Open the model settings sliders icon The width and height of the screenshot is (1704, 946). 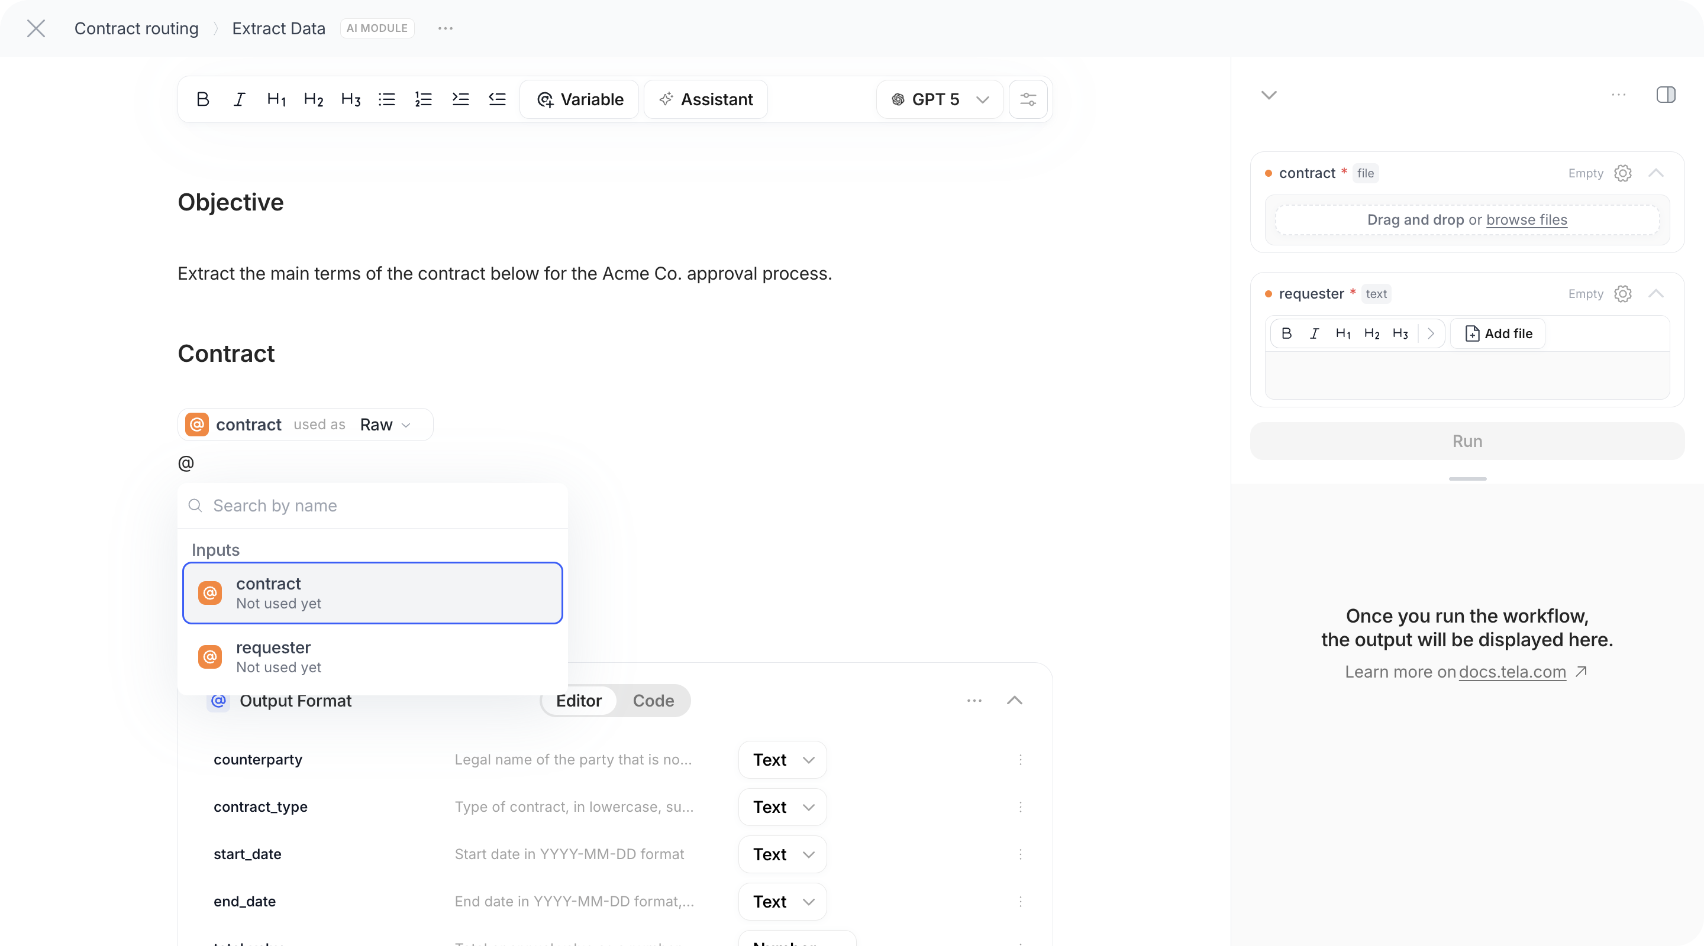tap(1028, 99)
